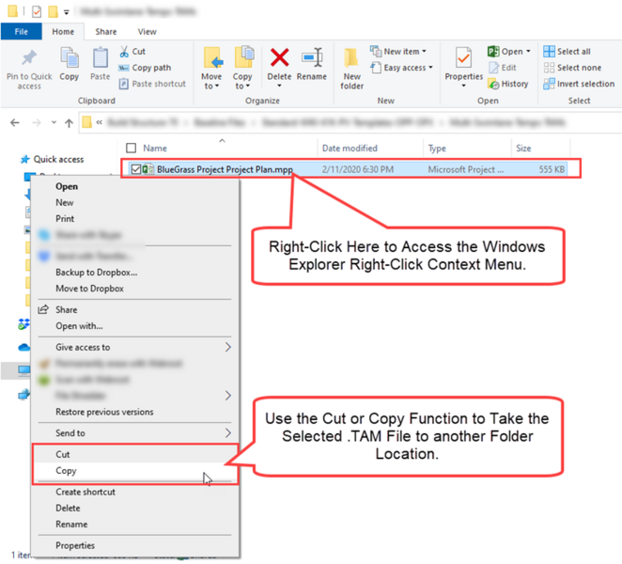Click Select none in the ribbon

pos(572,68)
